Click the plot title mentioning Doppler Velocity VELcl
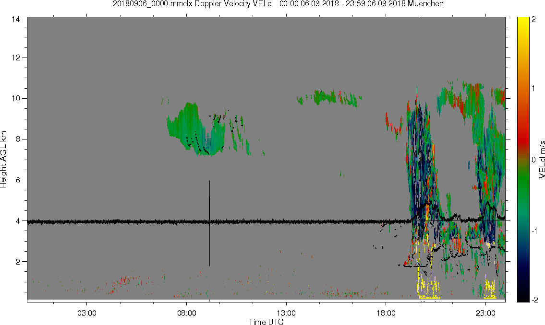The height and width of the screenshot is (325, 545). tap(278, 4)
